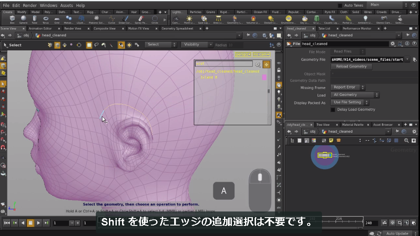
Task: Enable the Delay Load Geometry checkbox
Action: point(333,110)
